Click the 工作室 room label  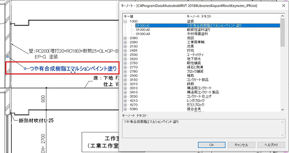[112, 138]
